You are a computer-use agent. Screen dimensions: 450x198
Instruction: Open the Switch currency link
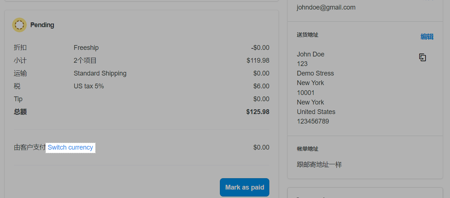70,147
